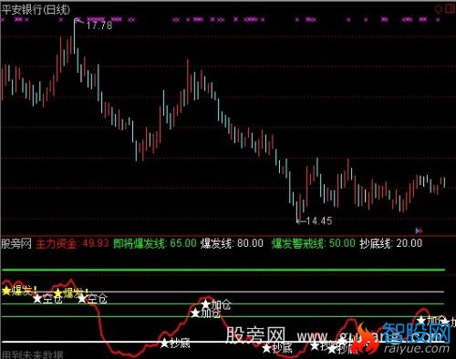This screenshot has width=456, height=359.
Task: Click the 即将爆发线: 65.00 label
Action: click(155, 243)
